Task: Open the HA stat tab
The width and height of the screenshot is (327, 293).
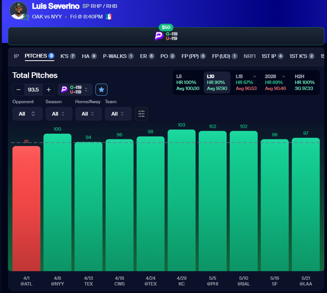Action: (x=89, y=56)
